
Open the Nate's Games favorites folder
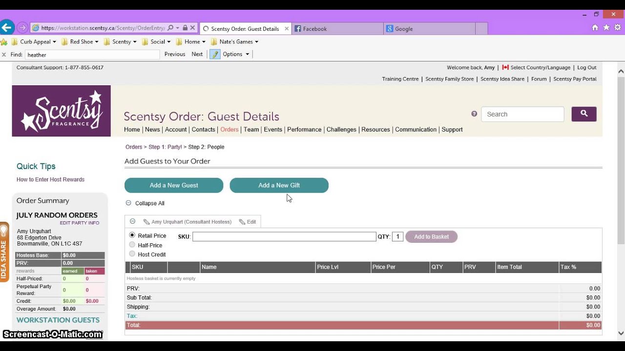coord(235,41)
